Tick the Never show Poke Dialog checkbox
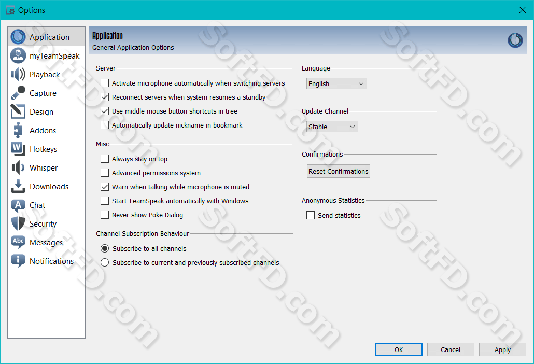The width and height of the screenshot is (534, 364). (x=105, y=215)
